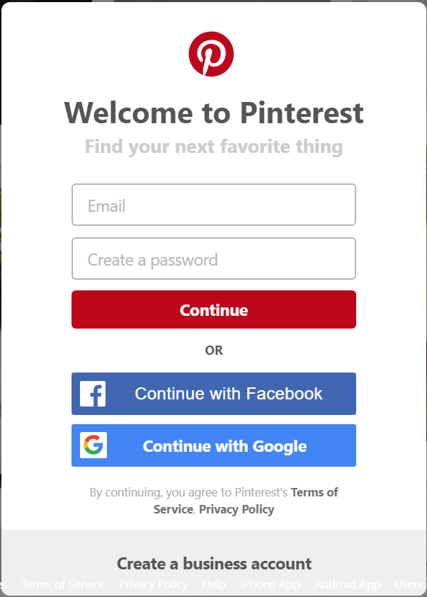Image resolution: width=427 pixels, height=597 pixels.
Task: Open the Android App link
Action: (347, 584)
